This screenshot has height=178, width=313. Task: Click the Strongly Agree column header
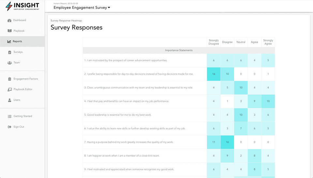[268, 42]
